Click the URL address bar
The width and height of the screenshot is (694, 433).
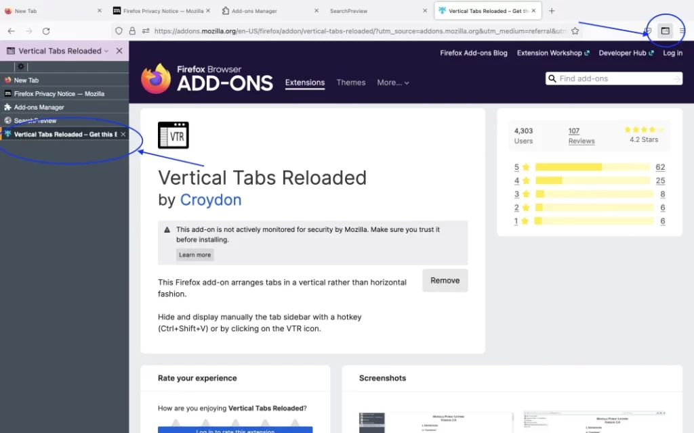coord(359,31)
